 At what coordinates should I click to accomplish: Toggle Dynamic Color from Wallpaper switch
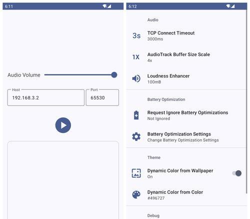tap(237, 173)
